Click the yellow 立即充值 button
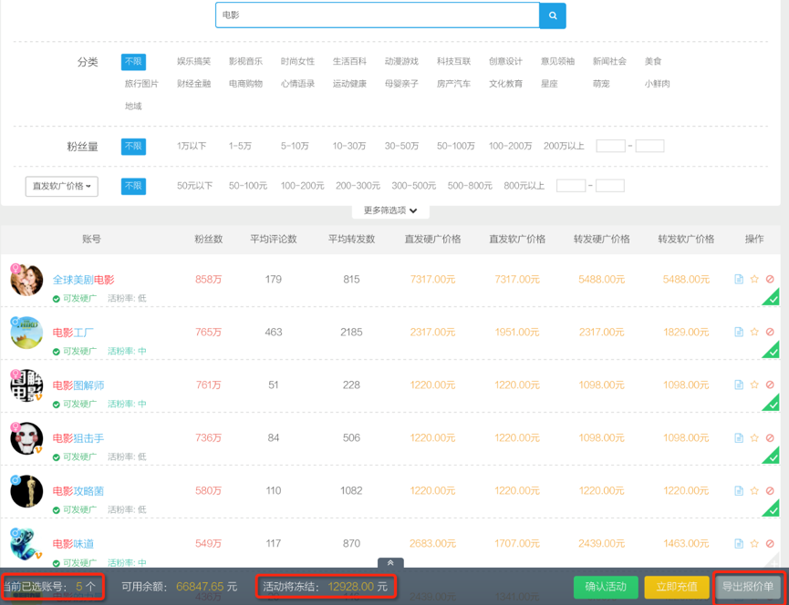This screenshot has height=605, width=789. 676,587
